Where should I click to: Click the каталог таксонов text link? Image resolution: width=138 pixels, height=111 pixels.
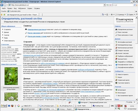pyautogui.click(x=40, y=93)
